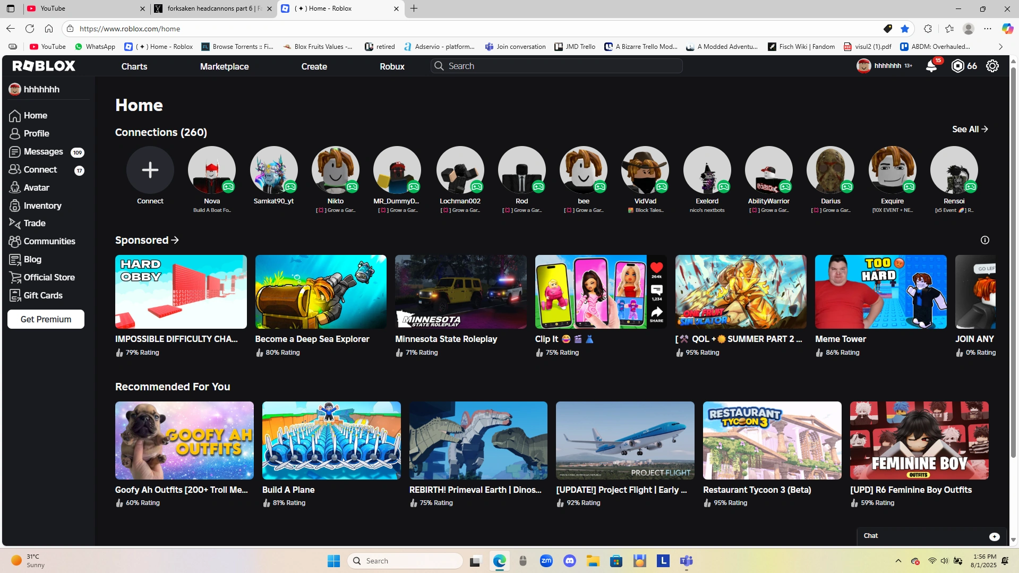The image size is (1019, 573).
Task: Click the Sponsored info icon
Action: [985, 240]
